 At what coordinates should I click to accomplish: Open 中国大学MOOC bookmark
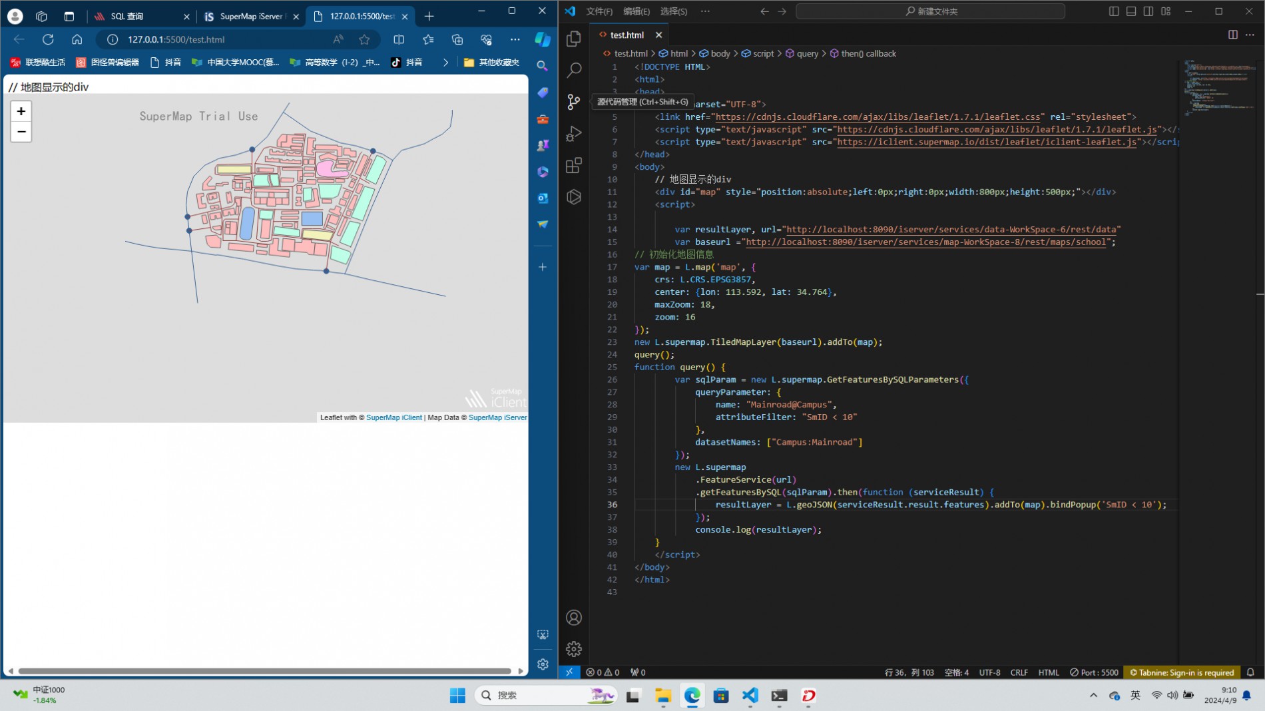coord(236,62)
